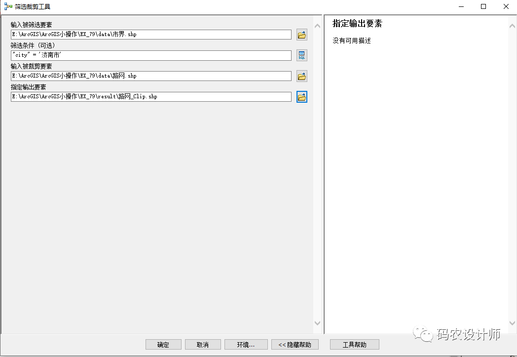Edit the 指定输出要素 output path field
Screen dimensions: 517x357
(151, 97)
